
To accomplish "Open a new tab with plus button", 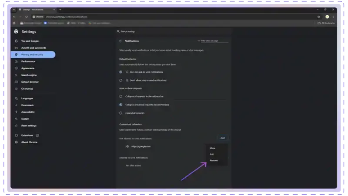I will (x=60, y=10).
